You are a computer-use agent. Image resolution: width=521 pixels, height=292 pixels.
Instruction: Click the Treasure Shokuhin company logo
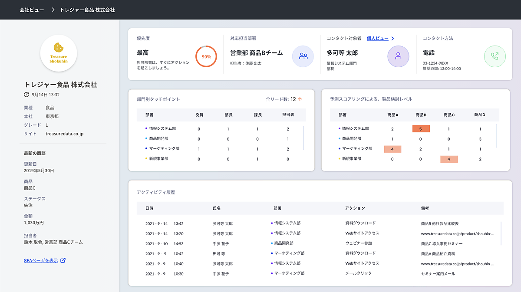pos(59,53)
